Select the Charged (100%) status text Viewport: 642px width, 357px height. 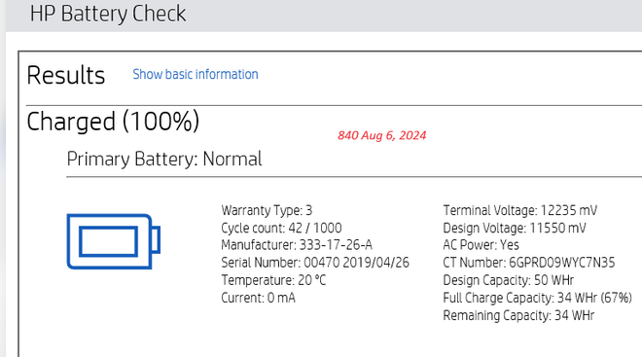pyautogui.click(x=113, y=122)
